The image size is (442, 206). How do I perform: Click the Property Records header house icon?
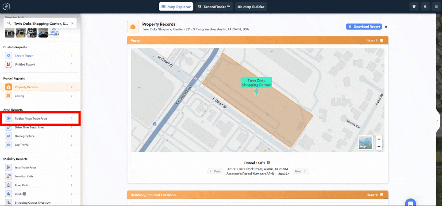click(132, 27)
